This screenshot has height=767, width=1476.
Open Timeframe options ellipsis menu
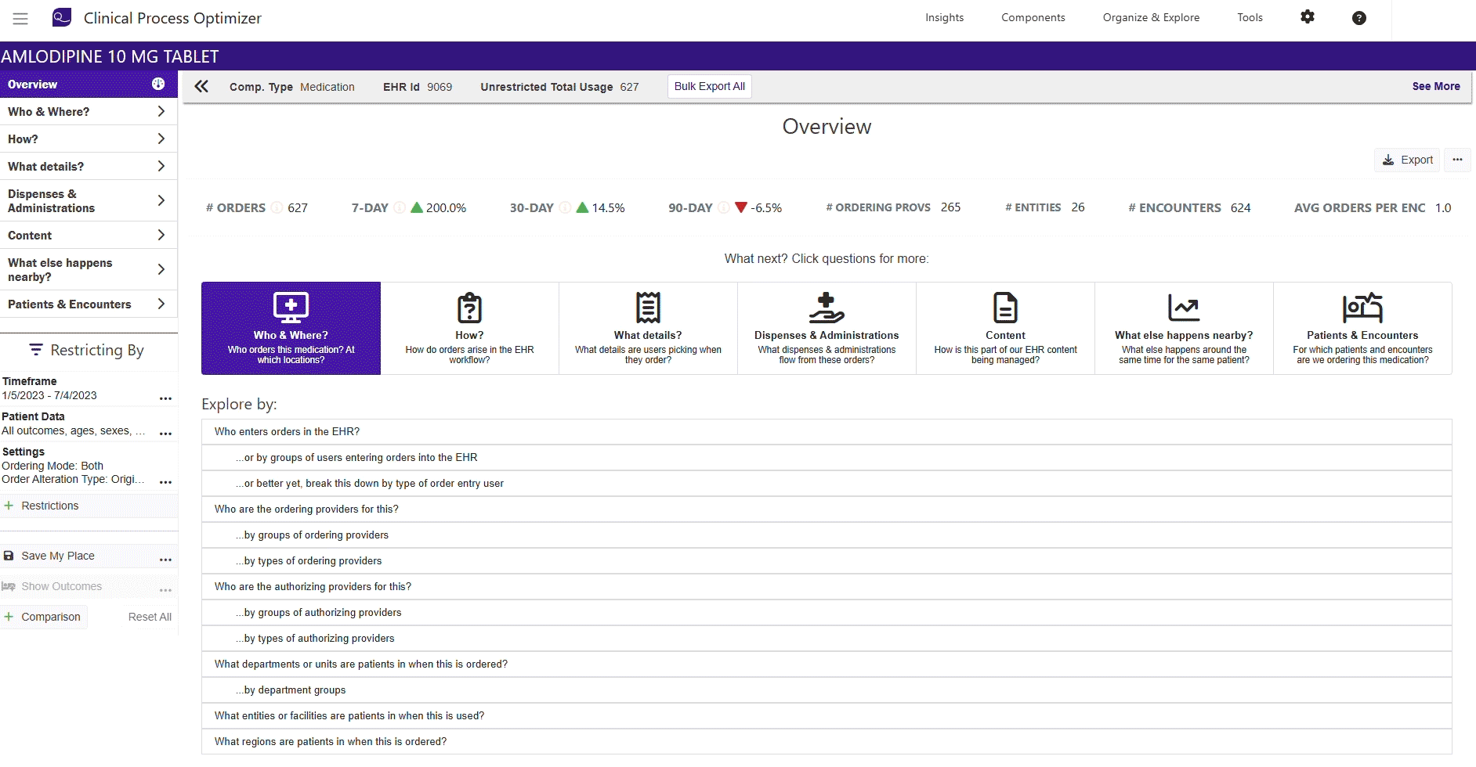(165, 398)
